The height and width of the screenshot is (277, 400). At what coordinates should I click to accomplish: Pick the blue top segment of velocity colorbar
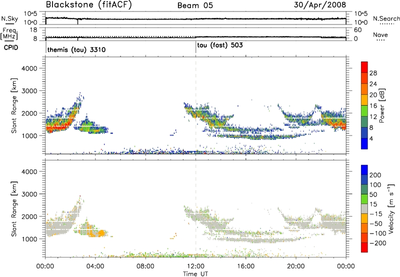(364, 170)
